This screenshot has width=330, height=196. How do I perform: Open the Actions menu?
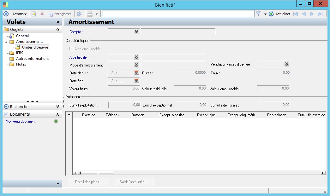pos(19,14)
